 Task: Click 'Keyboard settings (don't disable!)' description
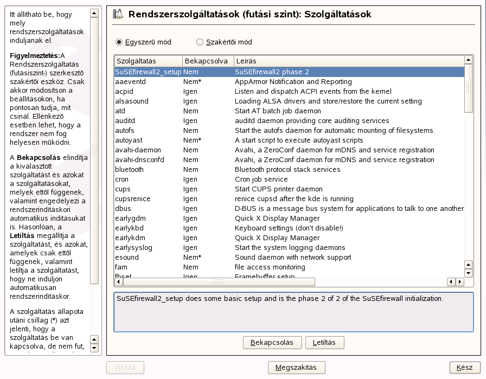(289, 228)
